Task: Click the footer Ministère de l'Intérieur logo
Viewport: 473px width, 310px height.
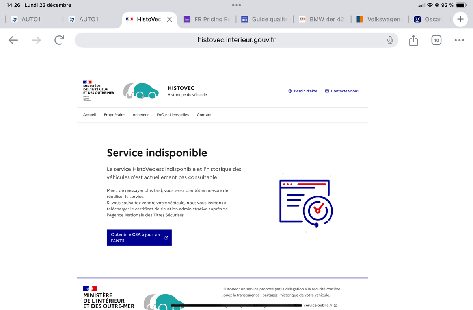Action: pos(109,297)
